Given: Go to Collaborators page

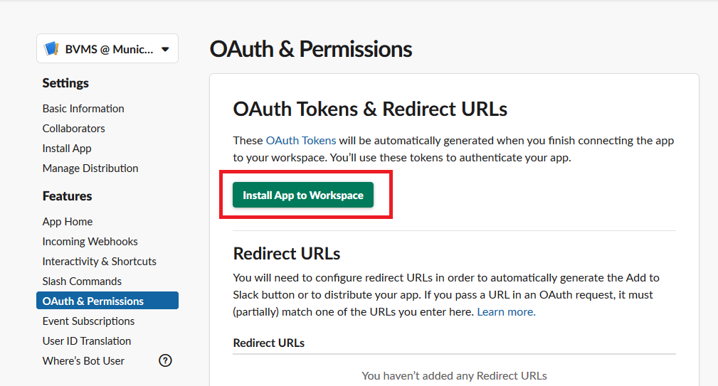Looking at the screenshot, I should click(73, 129).
